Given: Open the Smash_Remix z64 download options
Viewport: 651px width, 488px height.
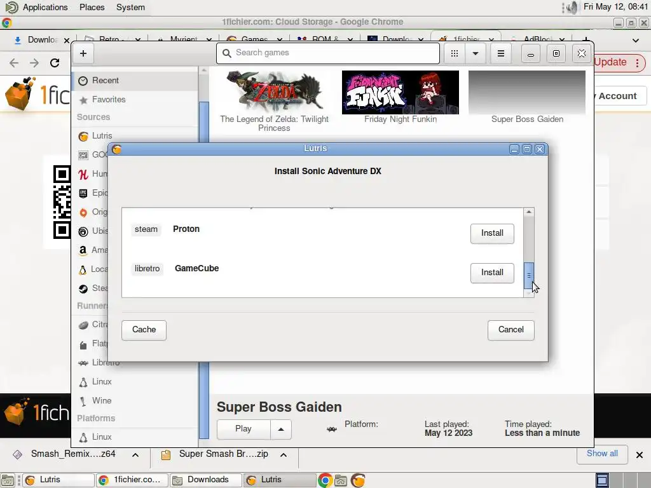Looking at the screenshot, I should [x=135, y=455].
